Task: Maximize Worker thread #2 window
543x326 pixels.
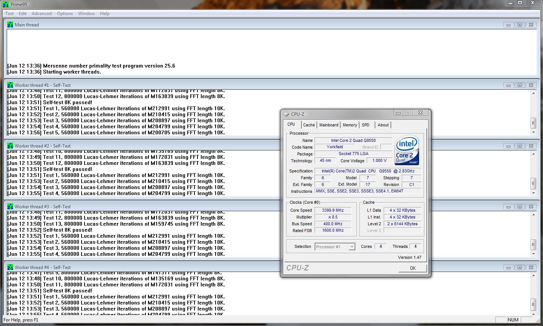Action: pyautogui.click(x=520, y=146)
